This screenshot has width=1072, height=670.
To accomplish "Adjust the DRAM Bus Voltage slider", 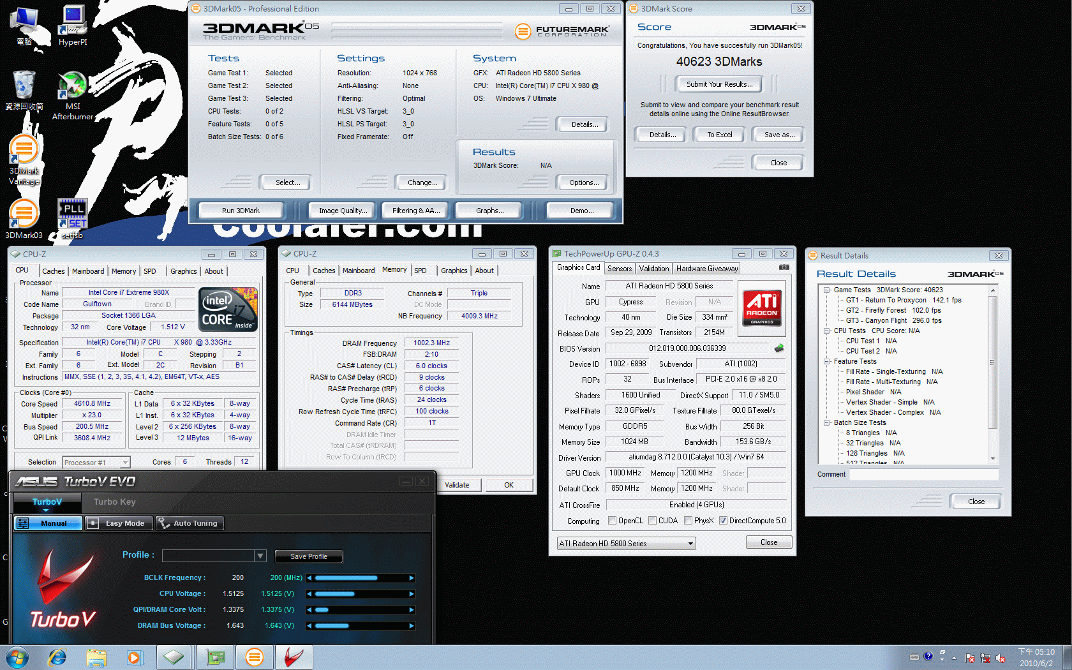I will (x=361, y=626).
